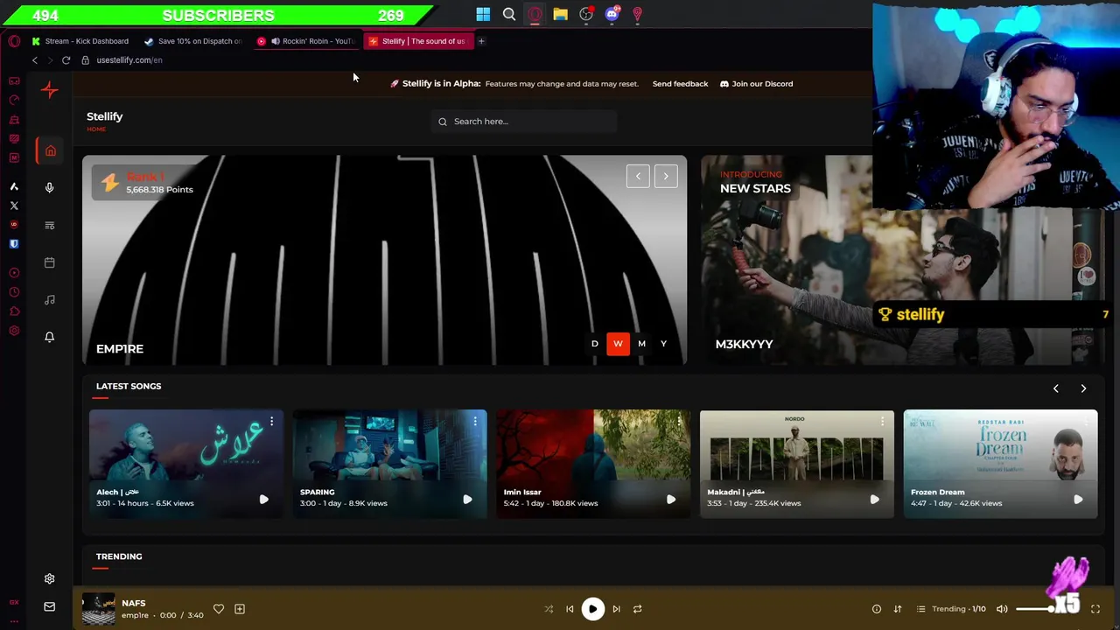Select the M monthly ranking filter
The height and width of the screenshot is (630, 1120).
point(641,344)
